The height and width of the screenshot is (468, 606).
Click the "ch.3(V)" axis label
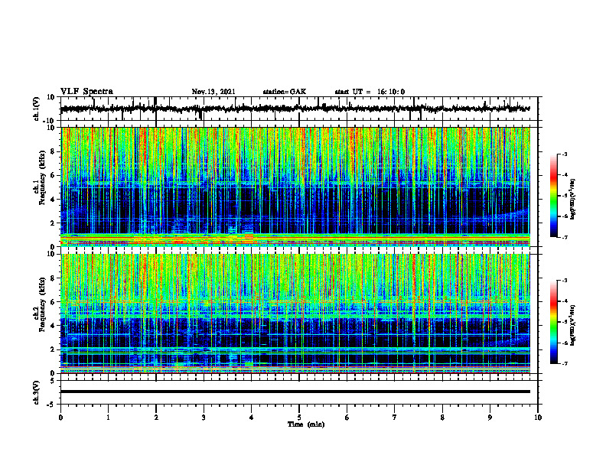tap(37, 393)
